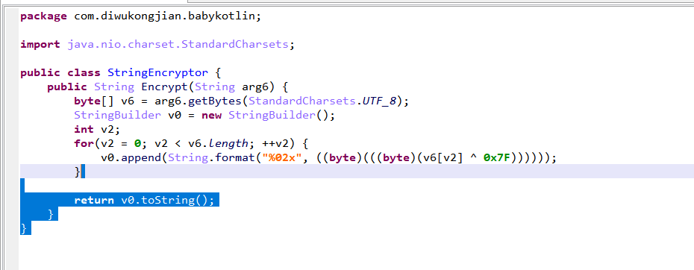The width and height of the screenshot is (694, 270).
Task: Click the "++v2" increment expression
Action: [275, 143]
